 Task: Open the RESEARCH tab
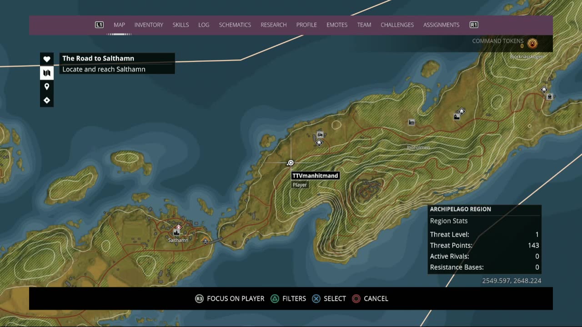point(274,25)
